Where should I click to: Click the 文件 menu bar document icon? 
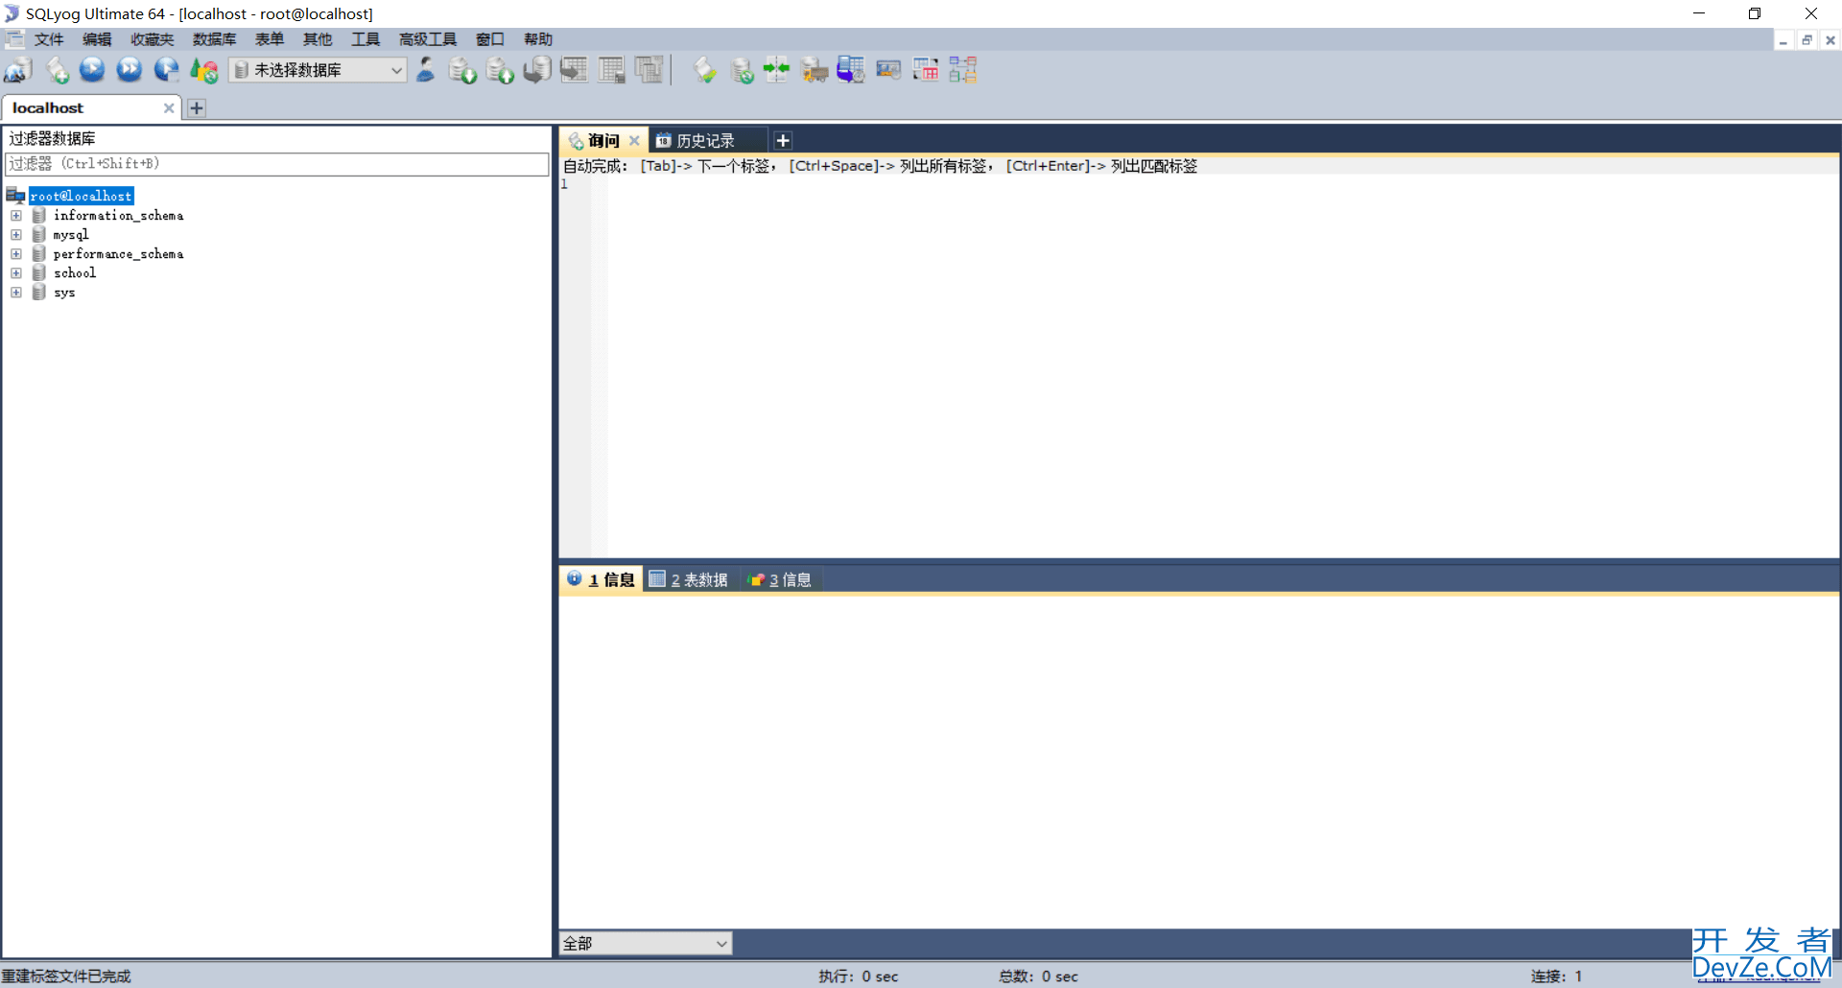pyautogui.click(x=14, y=39)
